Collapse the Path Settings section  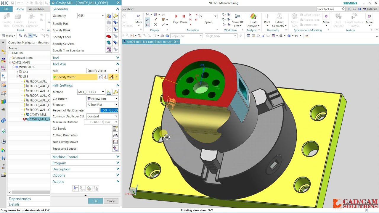[118, 85]
